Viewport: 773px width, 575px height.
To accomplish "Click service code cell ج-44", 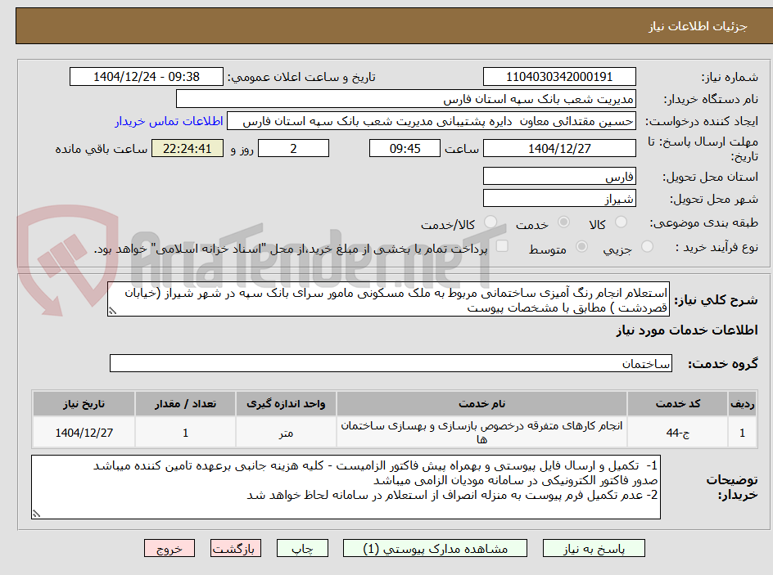I will click(x=678, y=432).
